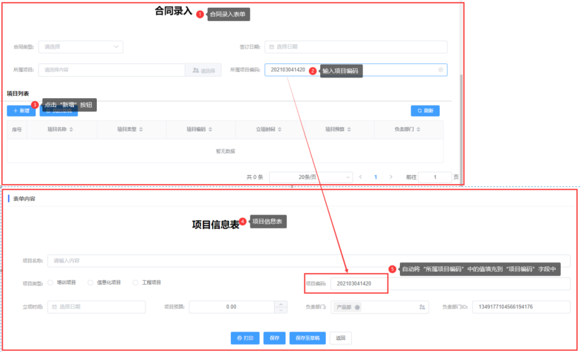Sort by 立项时间 using the sort arrows
This screenshot has height=352, width=581.
point(280,129)
